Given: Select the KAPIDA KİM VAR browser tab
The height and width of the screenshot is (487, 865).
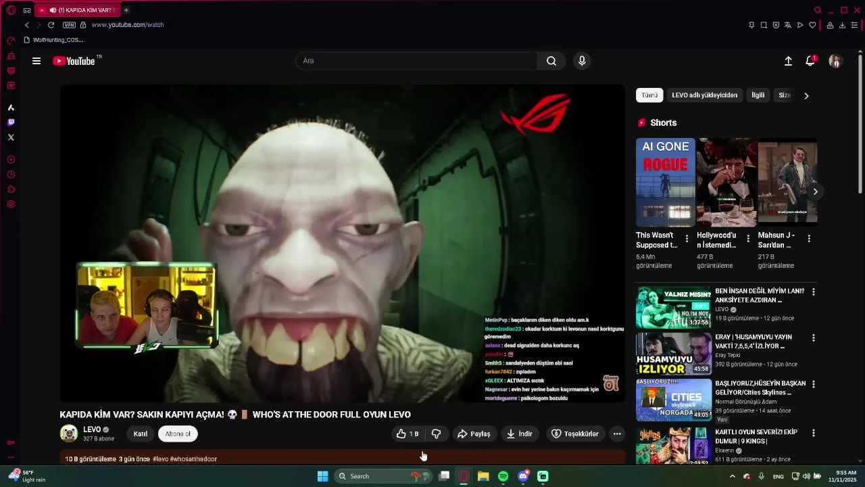Looking at the screenshot, I should pyautogui.click(x=78, y=10).
